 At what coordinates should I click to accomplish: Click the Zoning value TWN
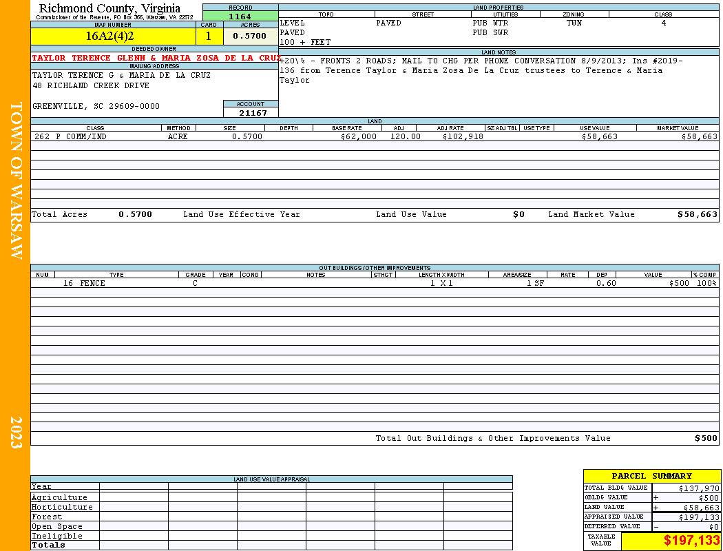574,23
